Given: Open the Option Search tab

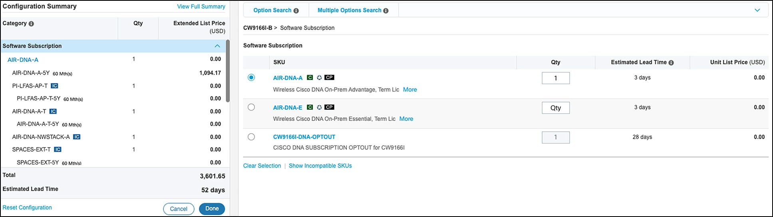Looking at the screenshot, I should point(272,10).
